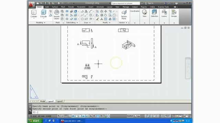Select the Arc draw tool
Screen dimensions: 220x123
[x=91, y=11]
